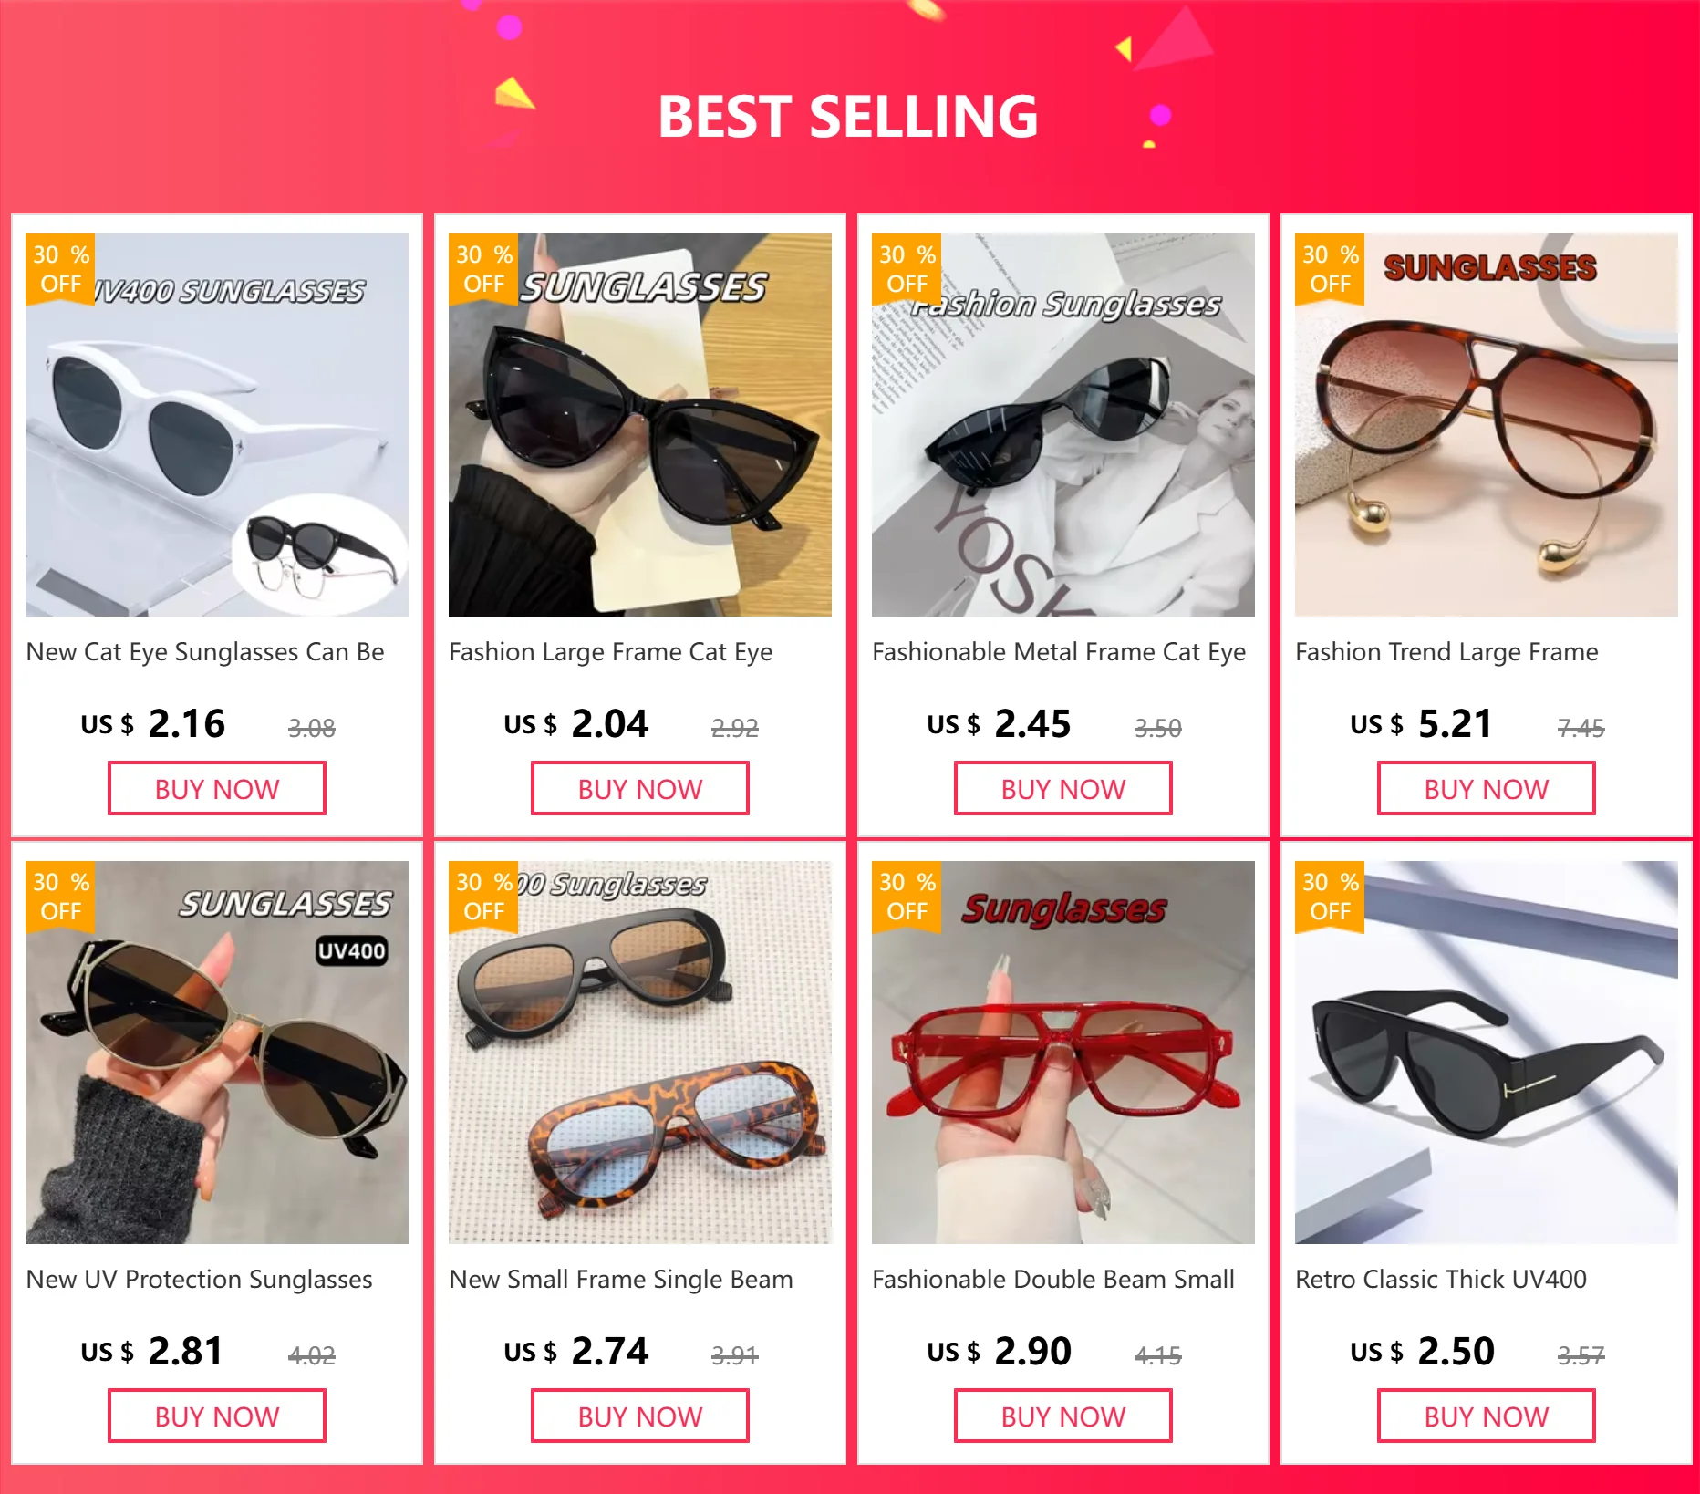The width and height of the screenshot is (1700, 1494).
Task: Open the New Cat Eye Sunglasses title link
Action: [205, 652]
